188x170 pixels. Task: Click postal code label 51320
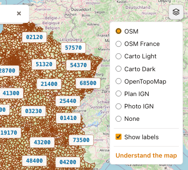(44, 64)
